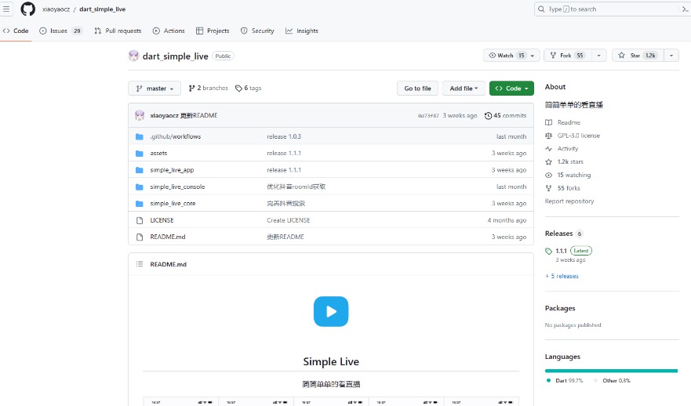Click the Go to file button
The image size is (691, 406).
(418, 88)
